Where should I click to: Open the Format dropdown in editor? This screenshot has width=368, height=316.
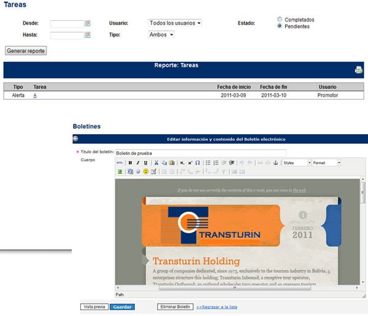pyautogui.click(x=327, y=163)
